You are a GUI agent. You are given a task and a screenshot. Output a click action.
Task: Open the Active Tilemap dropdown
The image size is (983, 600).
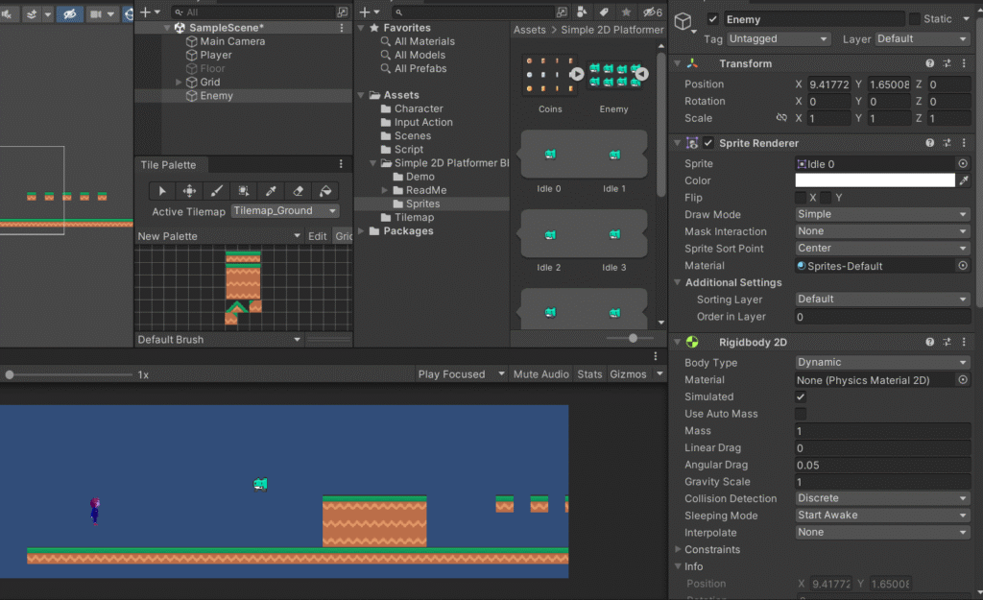click(285, 211)
